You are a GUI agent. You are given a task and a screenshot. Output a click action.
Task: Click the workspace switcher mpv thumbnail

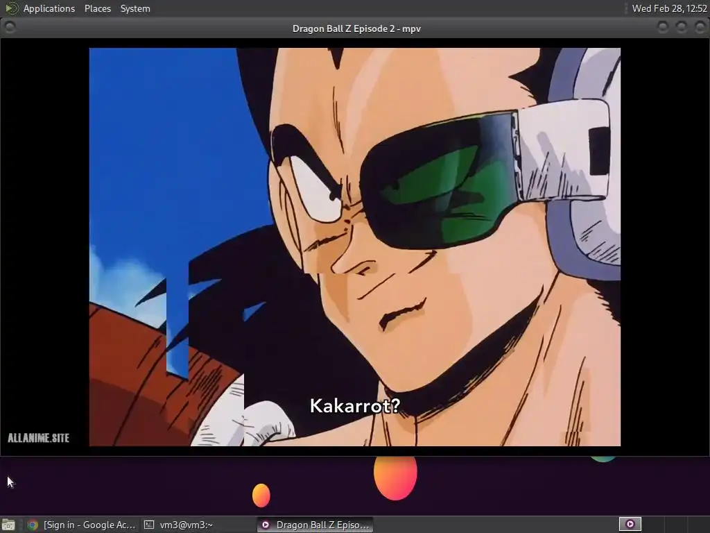[x=630, y=525]
